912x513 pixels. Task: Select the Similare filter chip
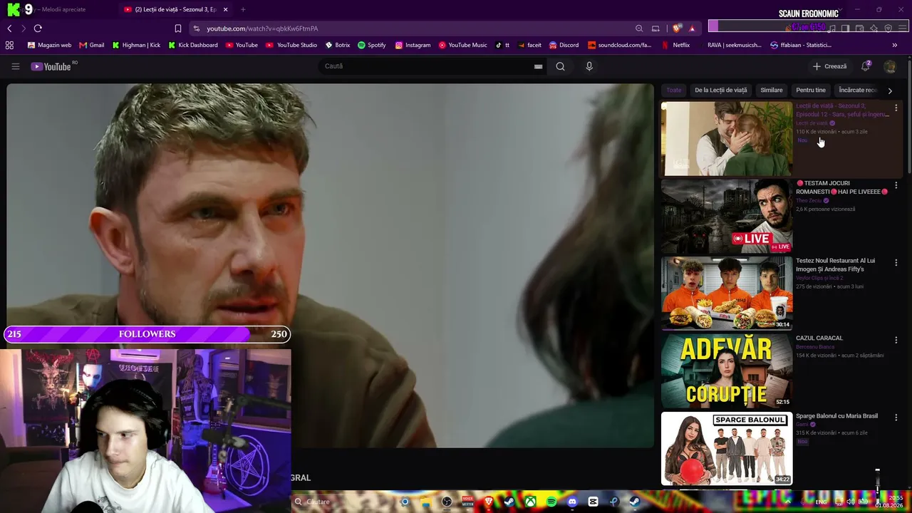point(772,90)
